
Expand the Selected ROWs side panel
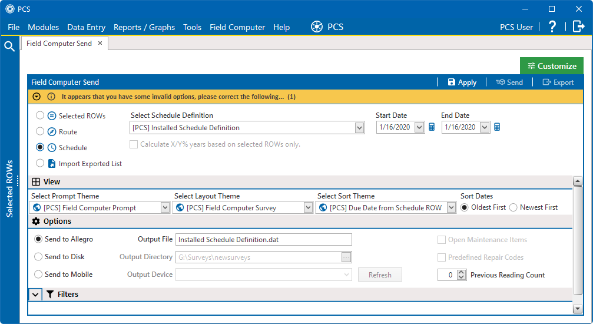click(10, 189)
